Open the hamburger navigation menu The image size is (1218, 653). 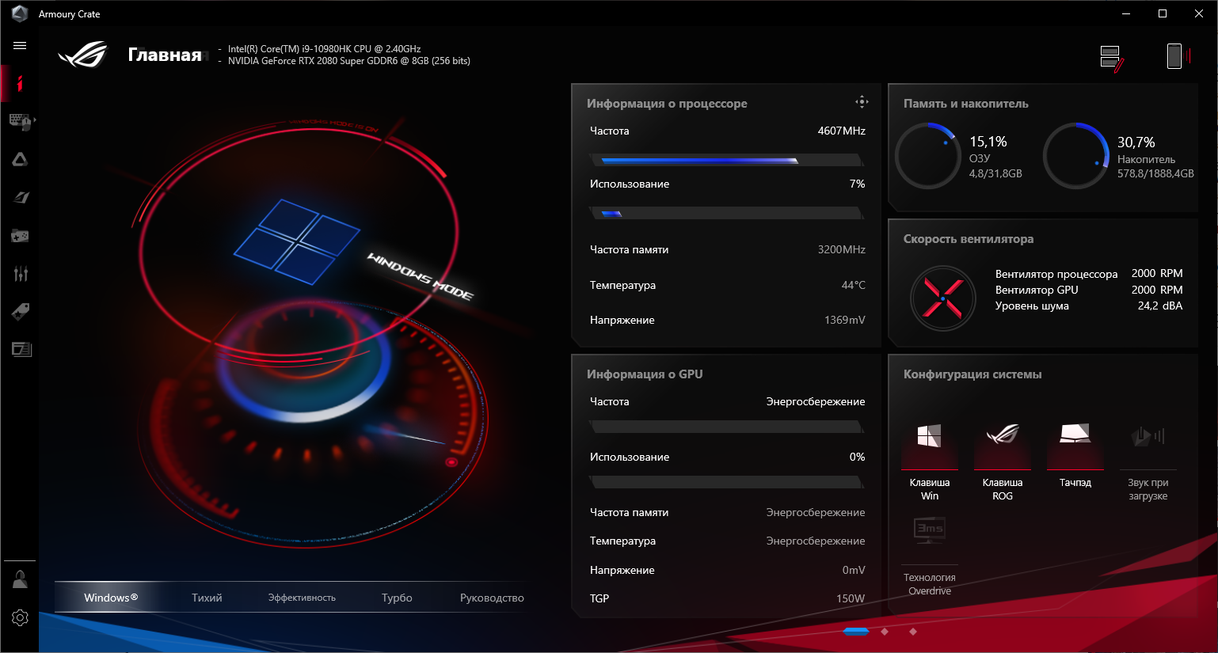(x=20, y=46)
